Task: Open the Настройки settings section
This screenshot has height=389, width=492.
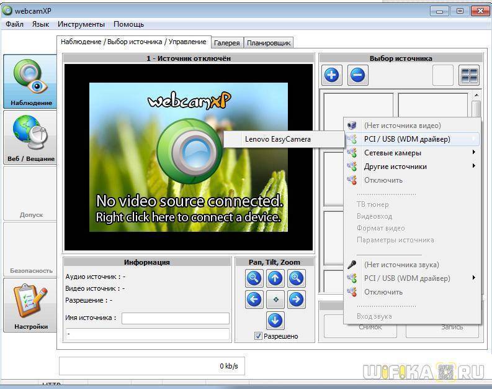Action: pos(30,305)
